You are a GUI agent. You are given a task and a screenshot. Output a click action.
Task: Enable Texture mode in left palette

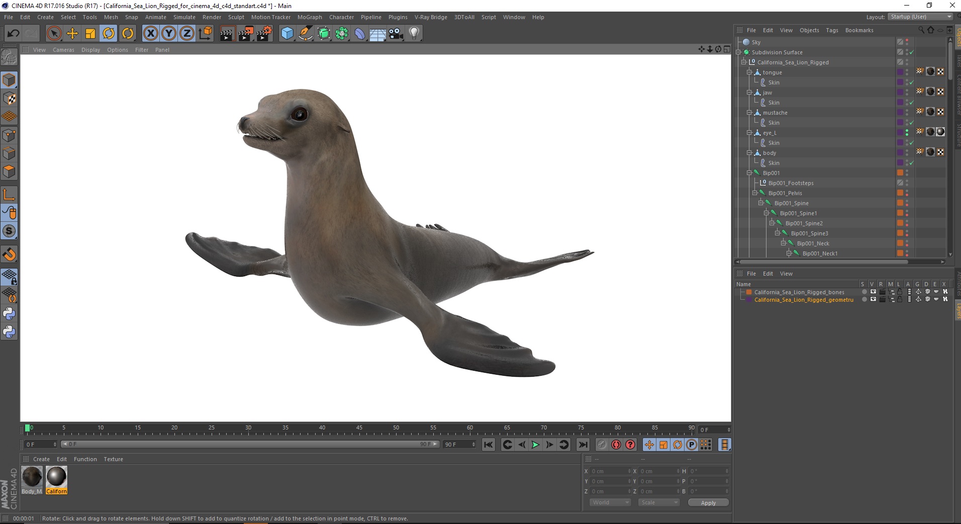pyautogui.click(x=10, y=99)
